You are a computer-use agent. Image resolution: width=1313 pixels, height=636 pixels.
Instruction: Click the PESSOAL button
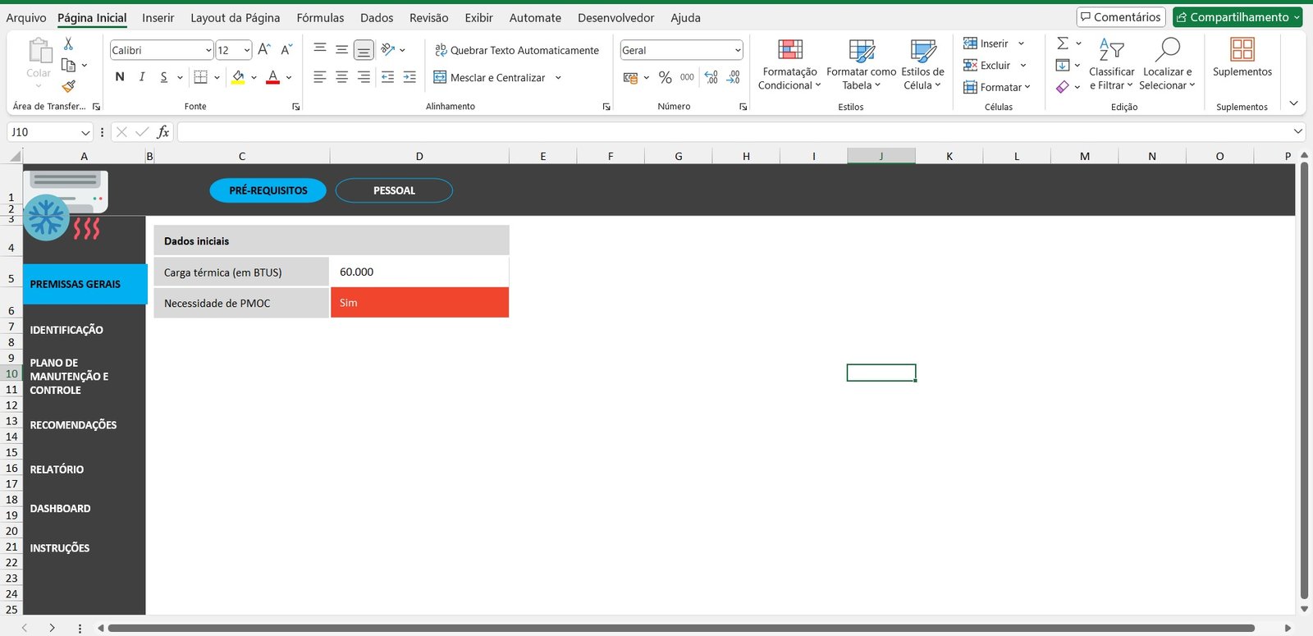[394, 190]
